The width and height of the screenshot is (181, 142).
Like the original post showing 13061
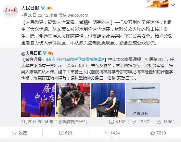tap(166, 122)
